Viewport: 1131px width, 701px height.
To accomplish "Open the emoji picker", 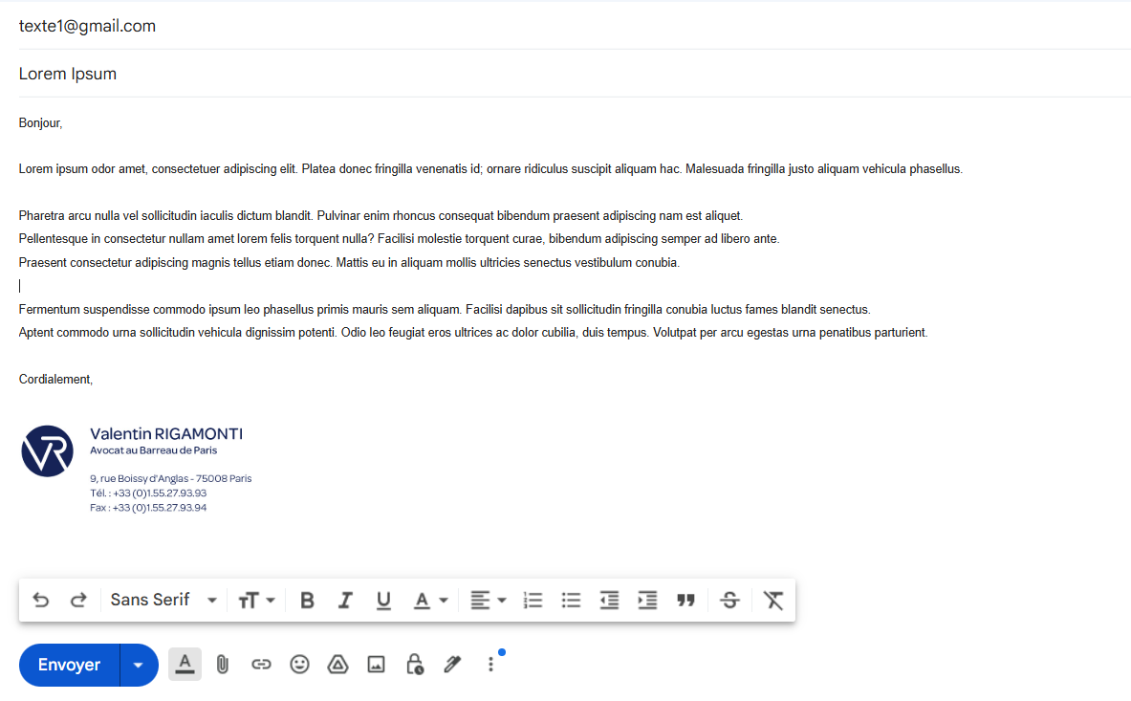I will tap(299, 665).
